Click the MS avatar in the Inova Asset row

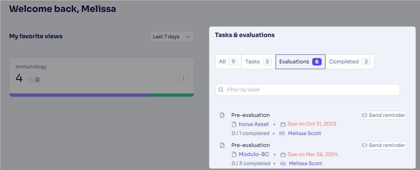[x=282, y=133]
